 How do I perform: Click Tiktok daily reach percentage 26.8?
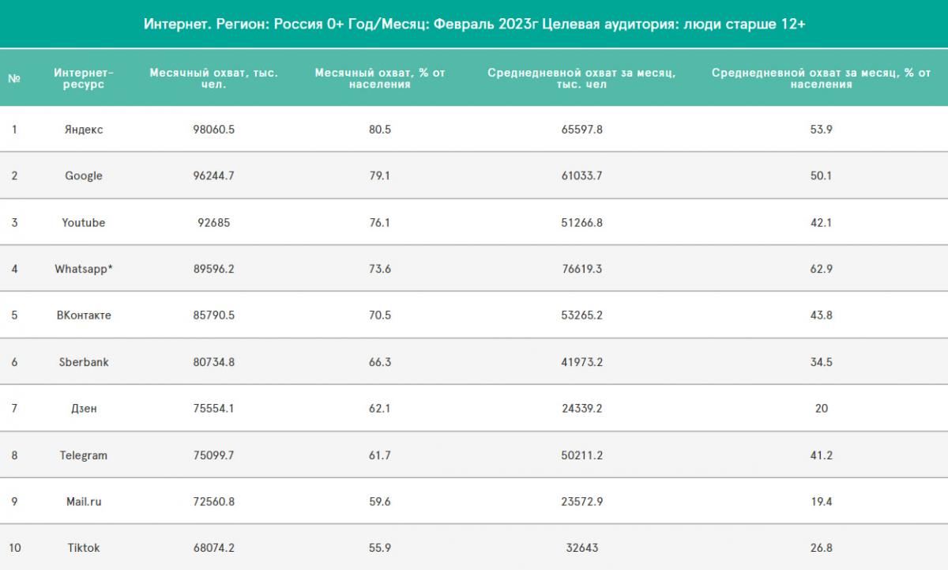pyautogui.click(x=821, y=548)
